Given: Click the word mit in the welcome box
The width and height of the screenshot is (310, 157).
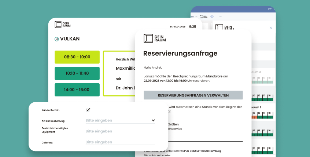Looking at the screenshot, I should 118,79.
